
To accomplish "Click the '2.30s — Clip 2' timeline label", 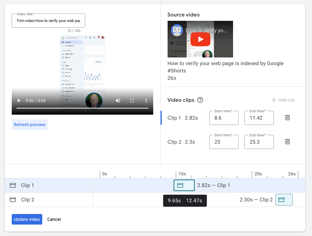I will coord(256,200).
